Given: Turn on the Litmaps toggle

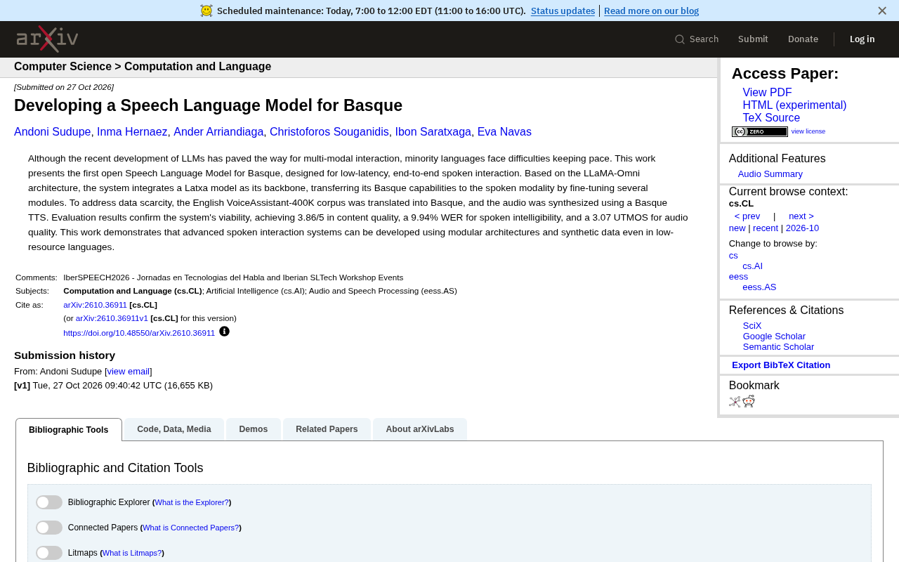Looking at the screenshot, I should click(49, 553).
